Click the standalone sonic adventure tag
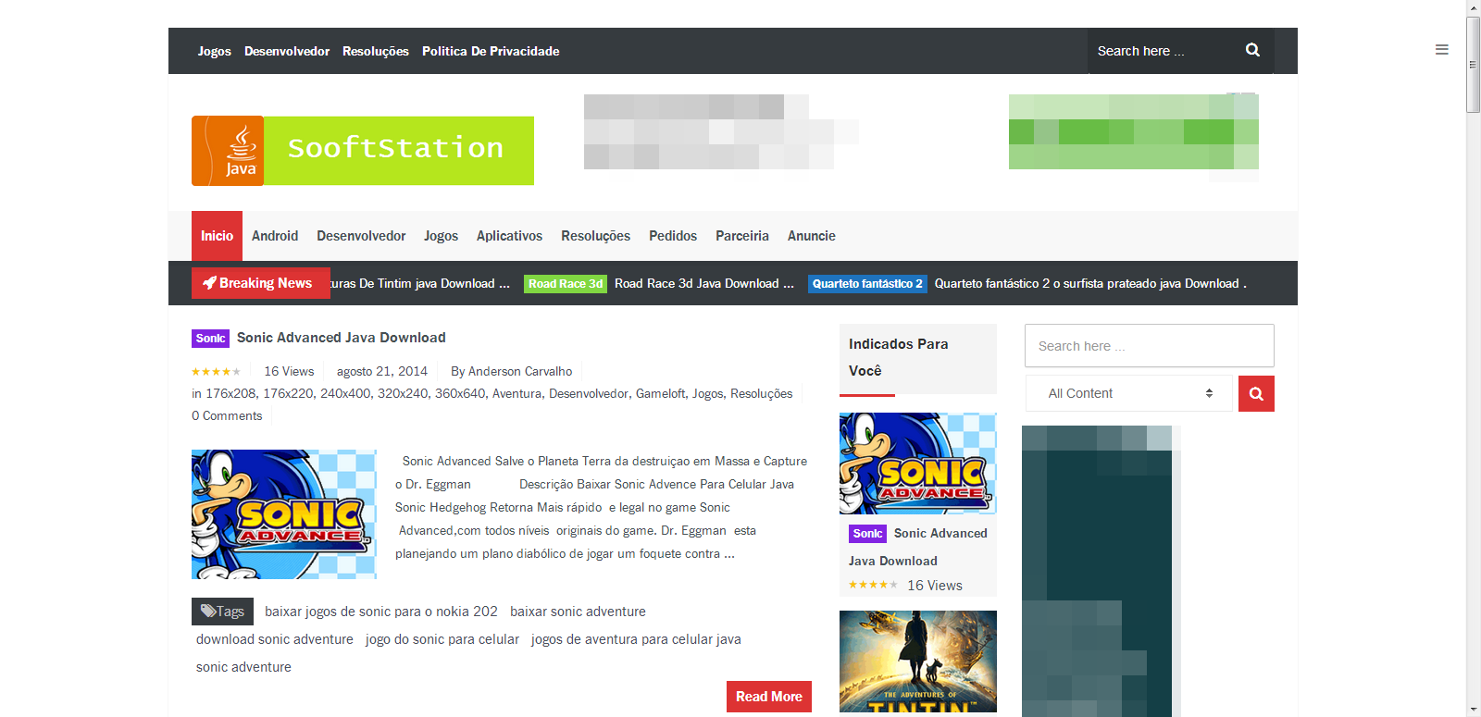Screen dimensions: 1481x717 (243, 667)
